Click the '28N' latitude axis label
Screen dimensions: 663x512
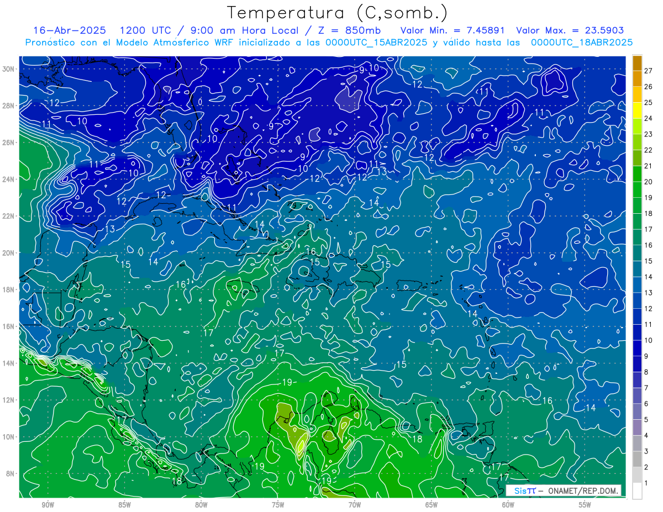pyautogui.click(x=9, y=105)
